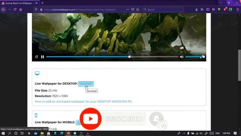
Task: Click the microphone icon in system tray
Action: click(x=188, y=133)
